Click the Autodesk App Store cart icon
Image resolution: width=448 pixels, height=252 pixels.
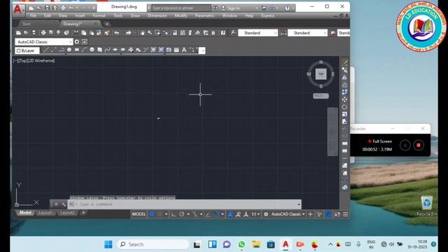tap(265, 8)
